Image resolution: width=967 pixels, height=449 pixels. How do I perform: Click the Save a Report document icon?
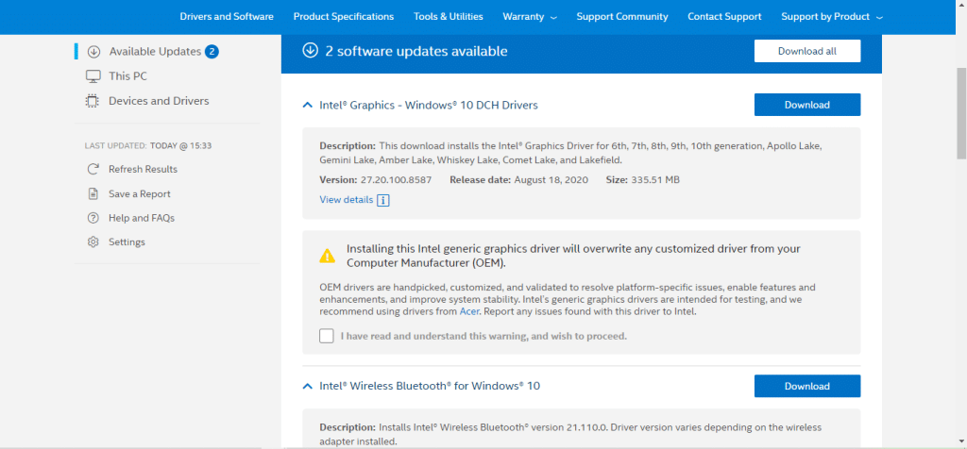click(93, 193)
